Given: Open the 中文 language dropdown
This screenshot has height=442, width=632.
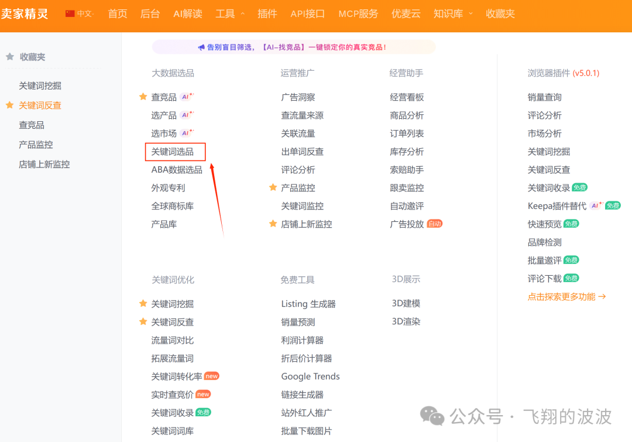Looking at the screenshot, I should (x=84, y=13).
